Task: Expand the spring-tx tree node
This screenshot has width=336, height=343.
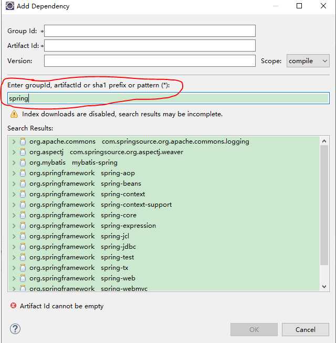Action: pos(14,268)
